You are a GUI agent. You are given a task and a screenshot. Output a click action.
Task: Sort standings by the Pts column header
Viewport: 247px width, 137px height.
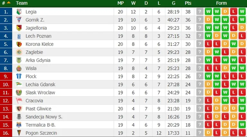tap(188, 3)
